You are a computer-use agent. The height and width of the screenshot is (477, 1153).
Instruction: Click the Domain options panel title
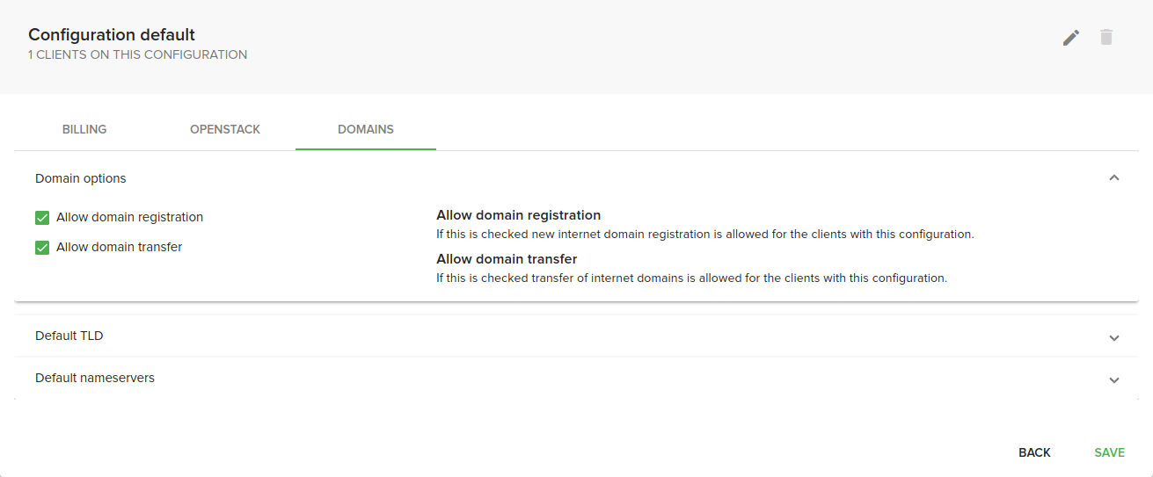point(81,178)
